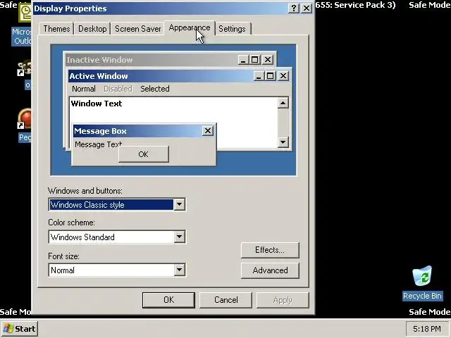Click the Active Window preview maximize icon
The height and width of the screenshot is (338, 451).
(270, 76)
